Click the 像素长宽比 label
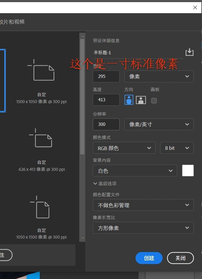This screenshot has height=279, width=202. coord(104,218)
